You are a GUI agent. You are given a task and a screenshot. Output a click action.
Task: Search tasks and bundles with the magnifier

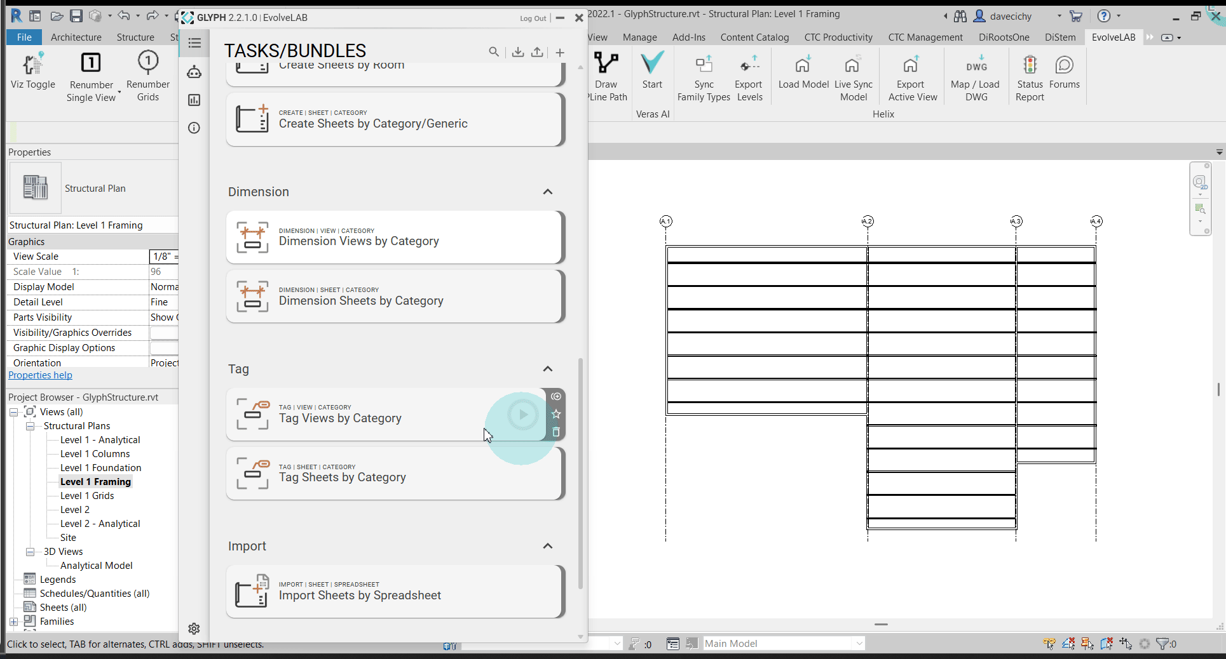493,52
